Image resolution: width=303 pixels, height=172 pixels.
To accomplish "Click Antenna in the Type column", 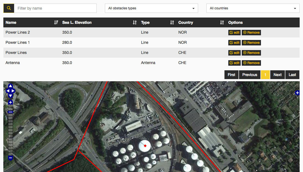I will pyautogui.click(x=148, y=63).
